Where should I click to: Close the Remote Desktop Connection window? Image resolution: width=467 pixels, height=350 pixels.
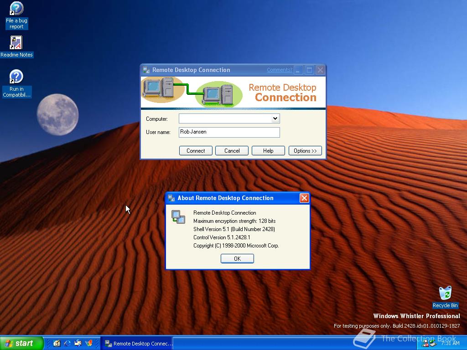pos(320,70)
